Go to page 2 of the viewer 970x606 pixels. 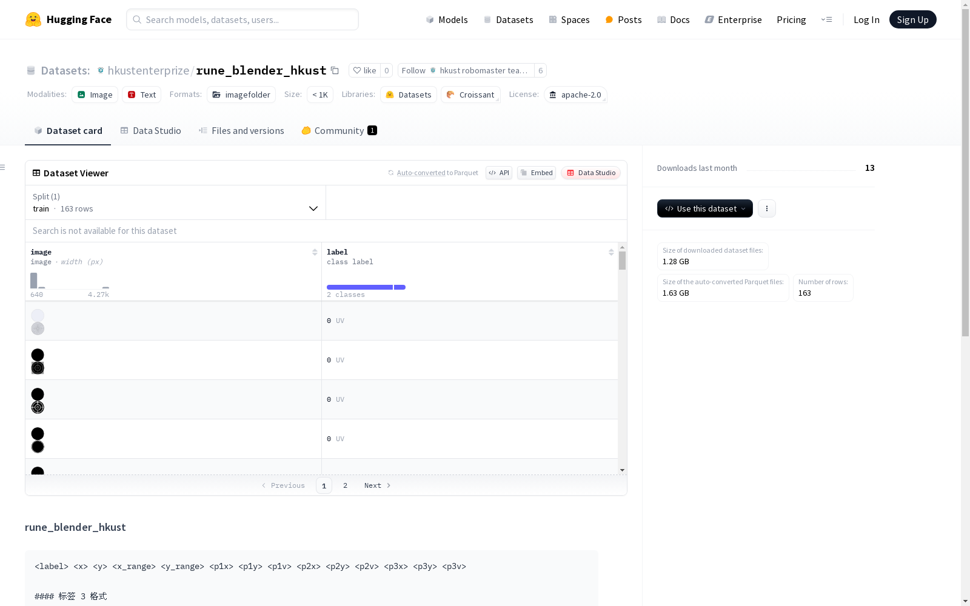coord(345,485)
